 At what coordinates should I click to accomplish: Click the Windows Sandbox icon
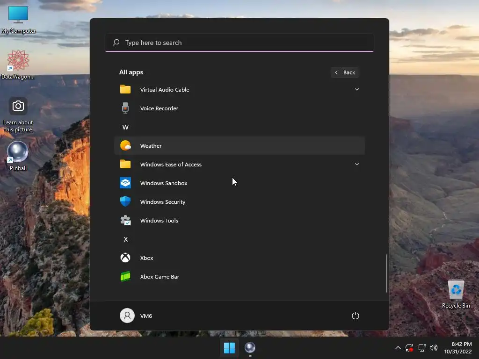[125, 183]
